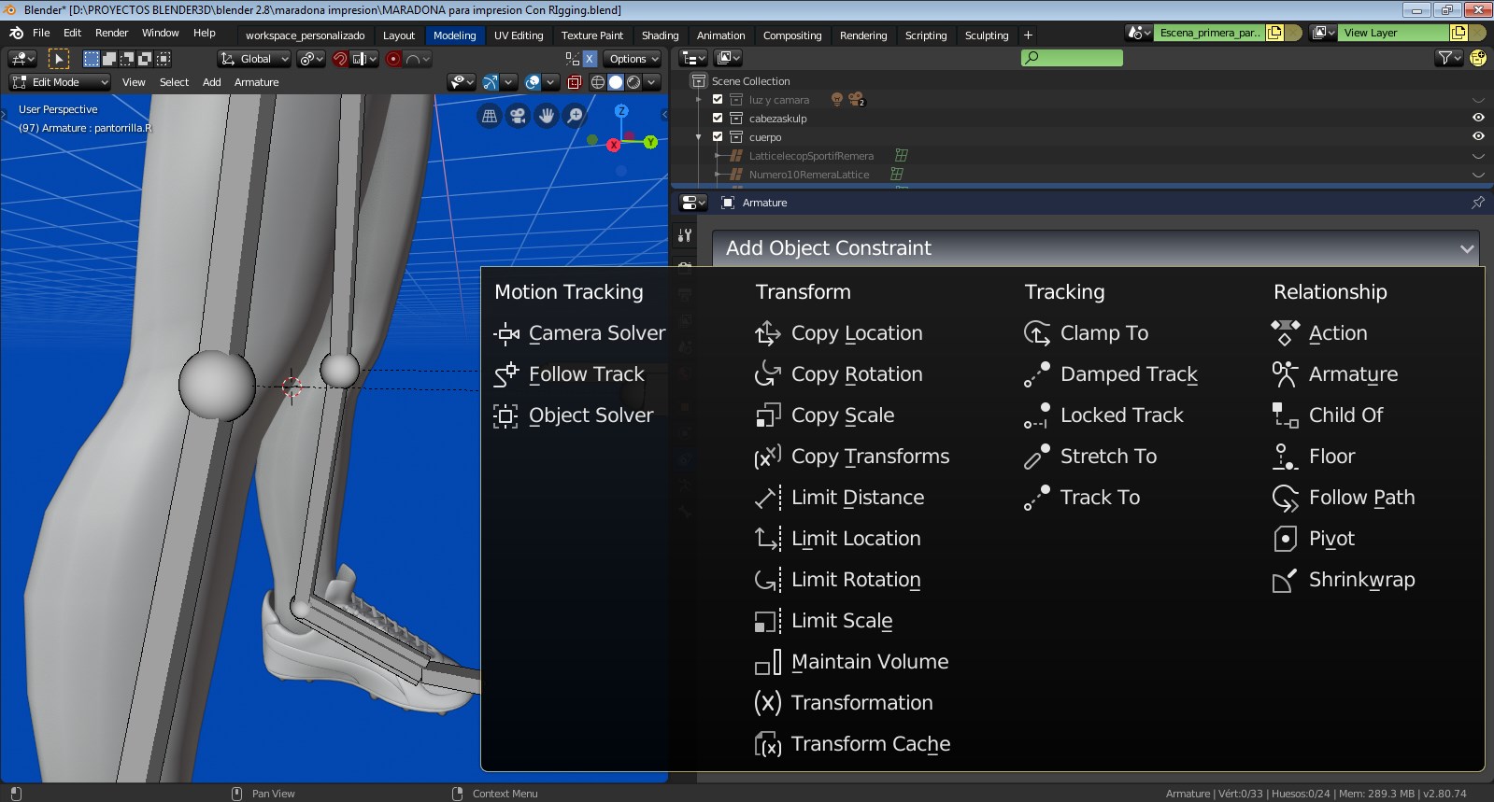Switch to the Sculpting workspace tab
Viewport: 1494px width, 802px height.
click(987, 35)
